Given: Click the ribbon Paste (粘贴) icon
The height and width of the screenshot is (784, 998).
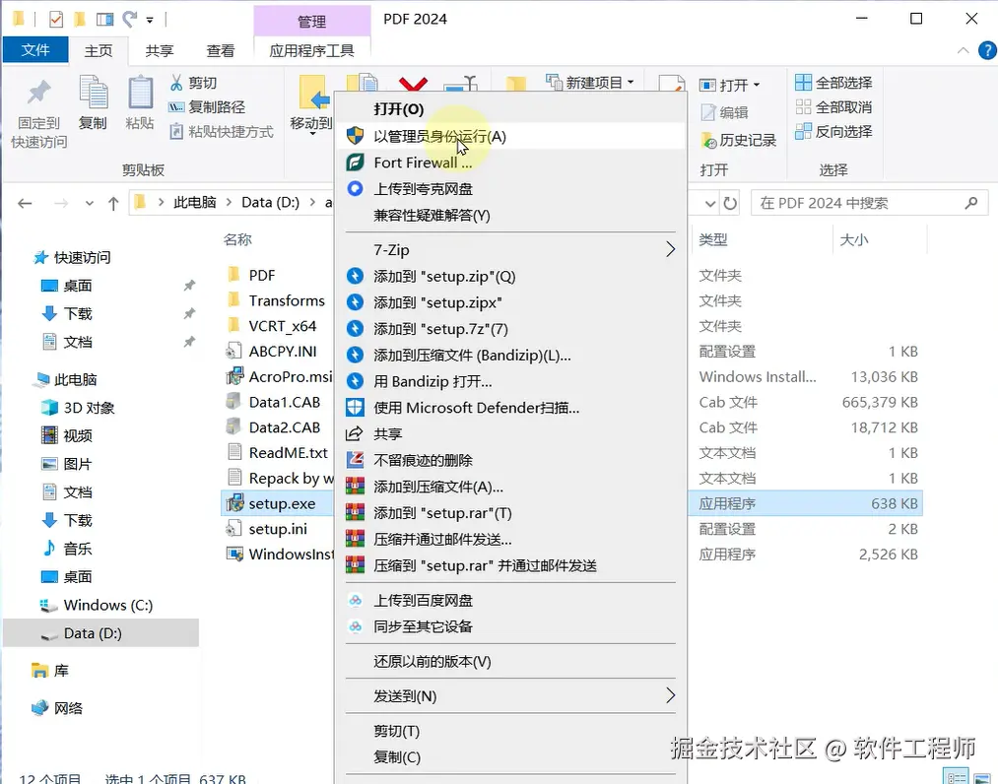Looking at the screenshot, I should pyautogui.click(x=140, y=93).
